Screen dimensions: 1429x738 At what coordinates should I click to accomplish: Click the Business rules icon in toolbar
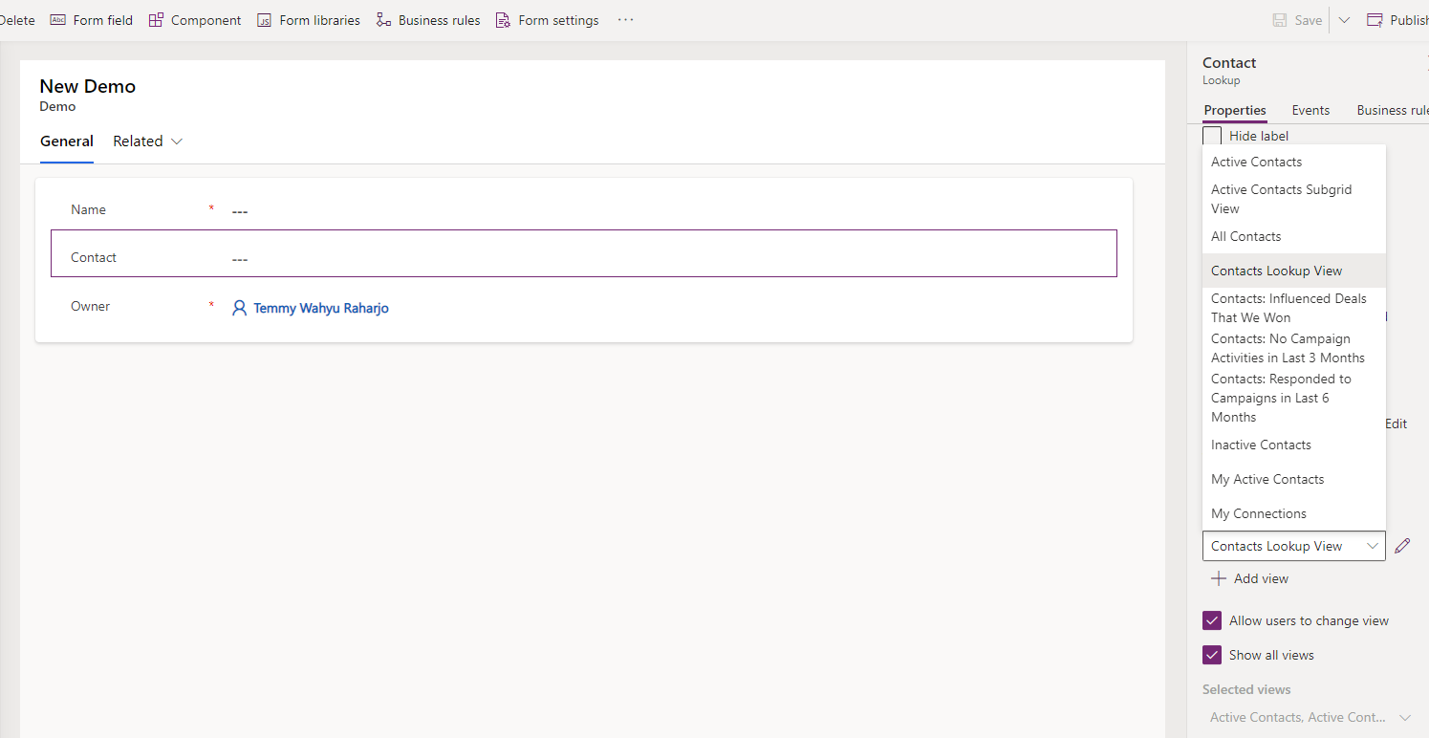[383, 20]
